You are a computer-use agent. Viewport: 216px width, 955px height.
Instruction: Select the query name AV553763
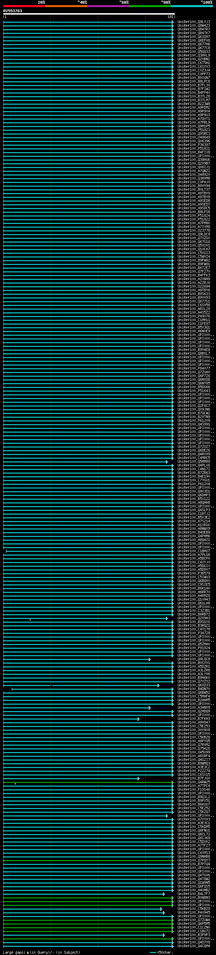[x=12, y=11]
